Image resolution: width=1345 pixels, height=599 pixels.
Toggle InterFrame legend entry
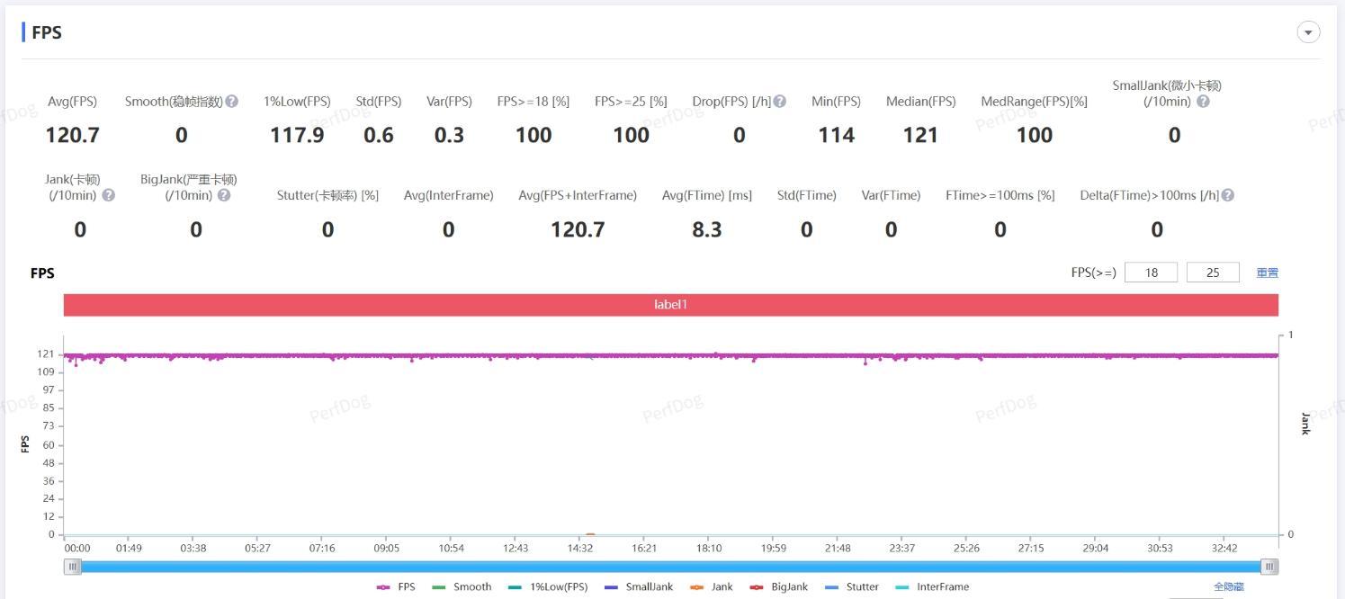(932, 587)
